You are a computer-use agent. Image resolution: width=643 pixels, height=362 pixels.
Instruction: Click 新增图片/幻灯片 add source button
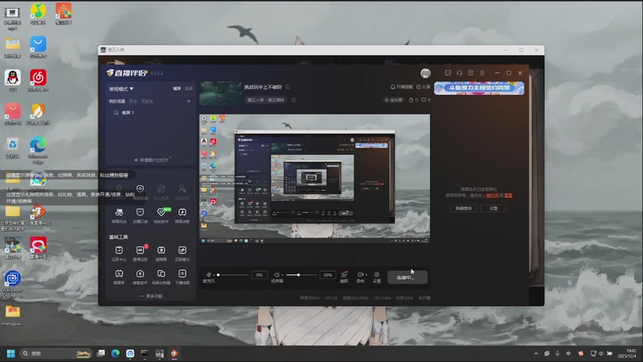click(151, 160)
